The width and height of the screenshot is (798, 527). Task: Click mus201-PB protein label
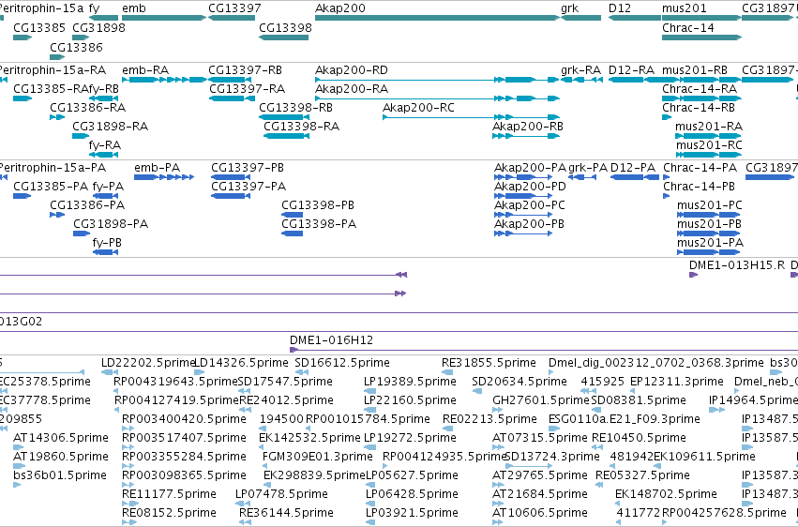click(709, 224)
